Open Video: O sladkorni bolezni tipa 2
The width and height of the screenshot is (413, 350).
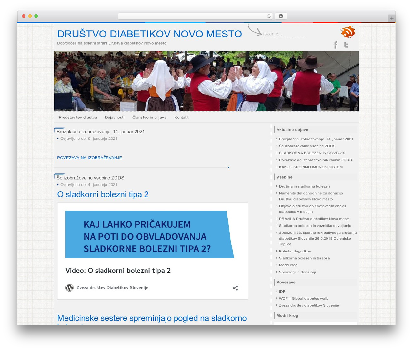click(x=118, y=271)
